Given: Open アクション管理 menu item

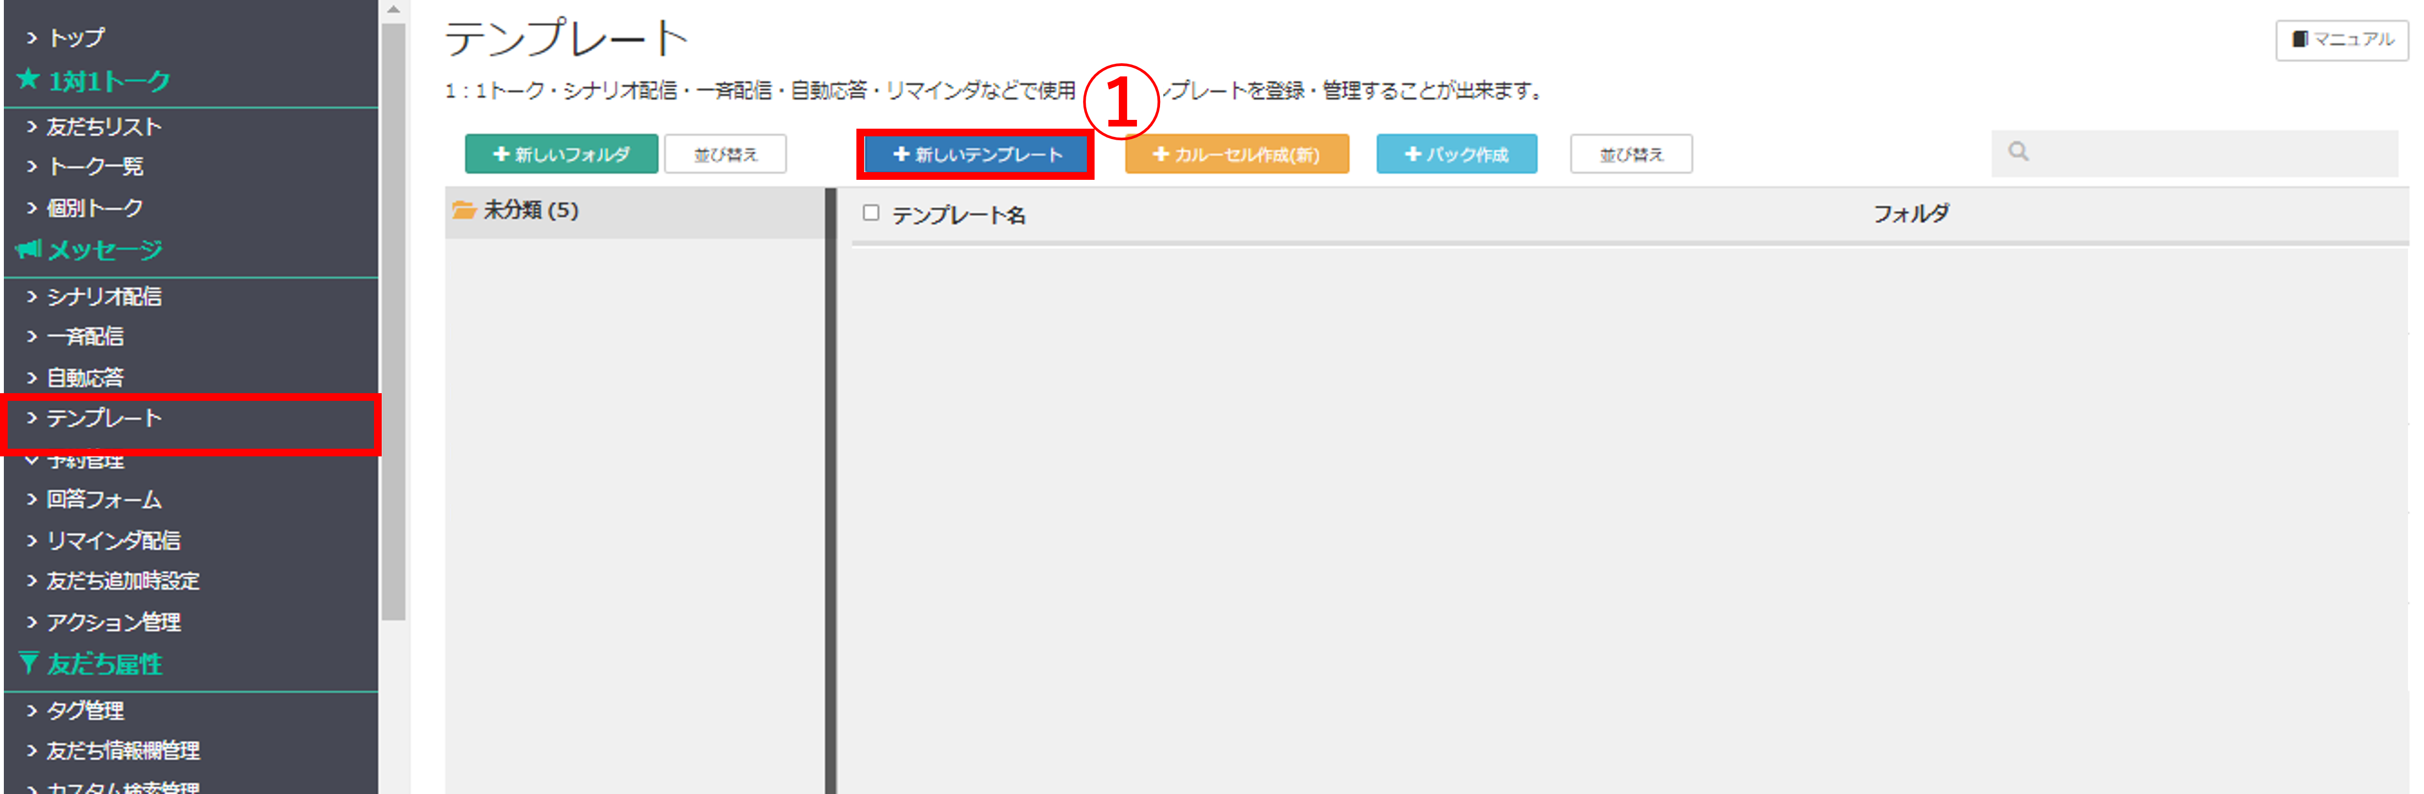Looking at the screenshot, I should coord(113,623).
